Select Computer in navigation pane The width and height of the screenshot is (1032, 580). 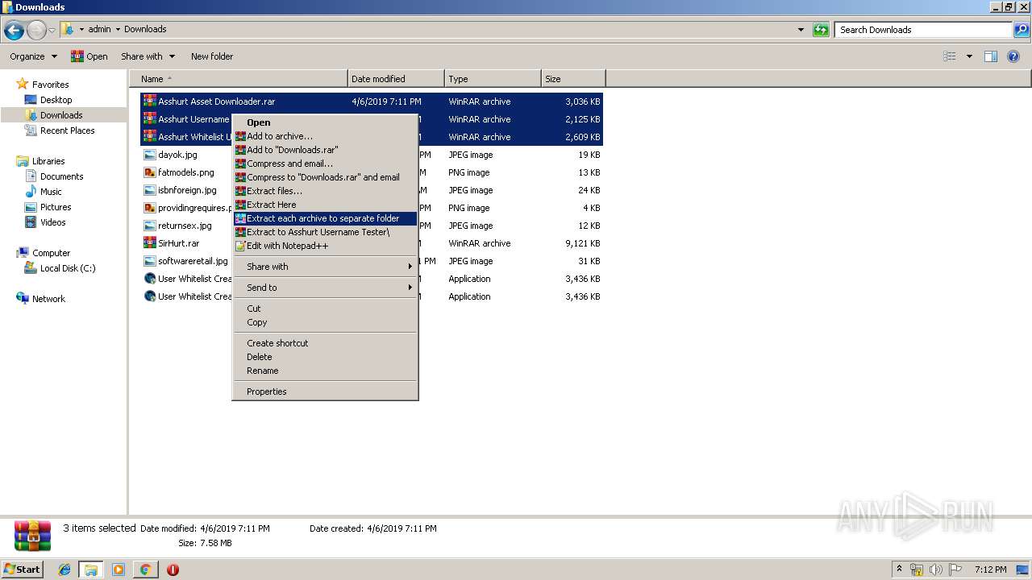coord(51,253)
